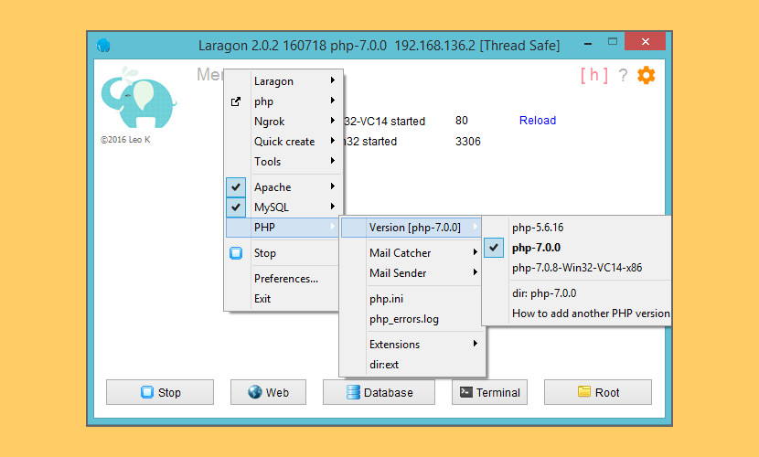
Task: Click the Root button
Action: [x=598, y=392]
